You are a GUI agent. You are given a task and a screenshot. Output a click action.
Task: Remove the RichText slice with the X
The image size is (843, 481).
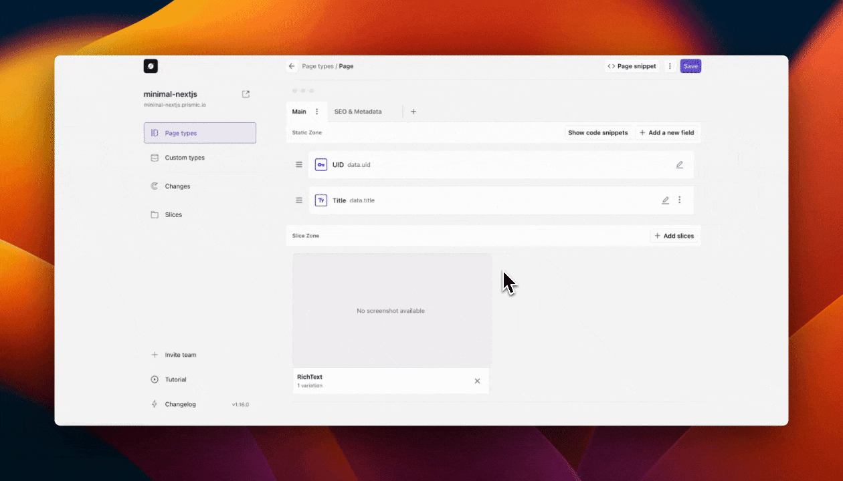tap(477, 381)
